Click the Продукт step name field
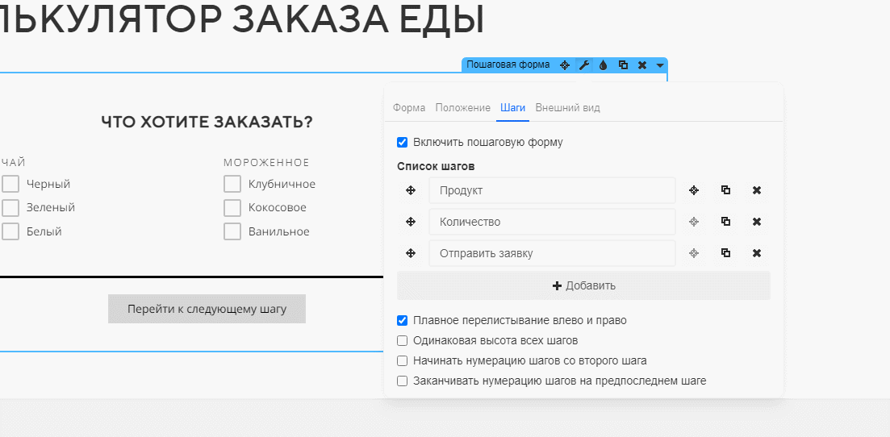The image size is (890, 437). pos(552,190)
